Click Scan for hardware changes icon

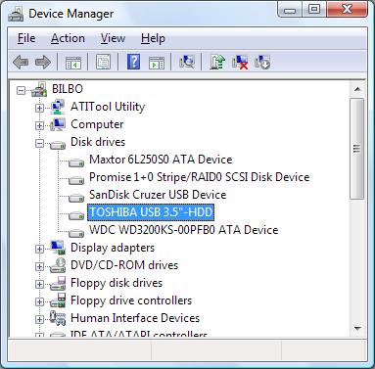pos(187,62)
